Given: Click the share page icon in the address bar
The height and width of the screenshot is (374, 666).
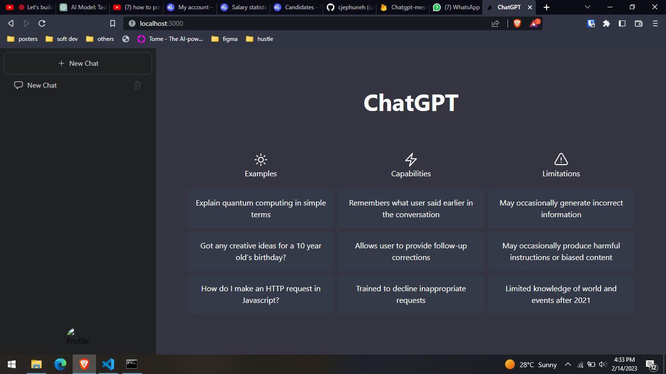Looking at the screenshot, I should pos(495,23).
